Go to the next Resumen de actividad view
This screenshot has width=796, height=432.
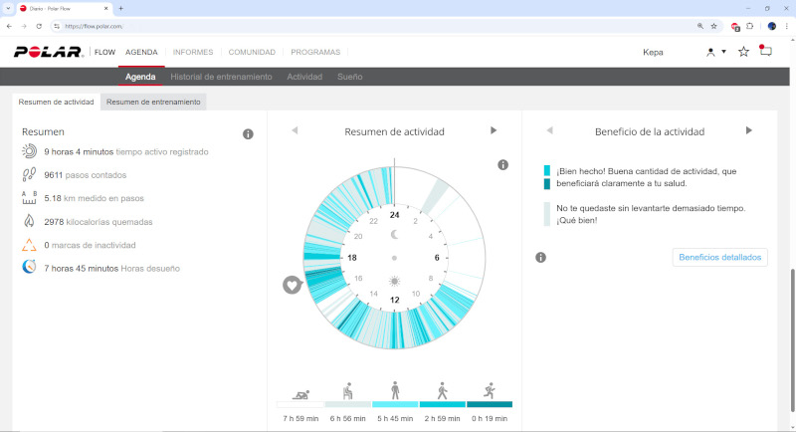point(494,130)
